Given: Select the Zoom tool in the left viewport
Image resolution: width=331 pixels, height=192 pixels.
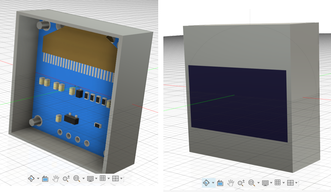Looking at the screenshot, I should click(x=66, y=179).
